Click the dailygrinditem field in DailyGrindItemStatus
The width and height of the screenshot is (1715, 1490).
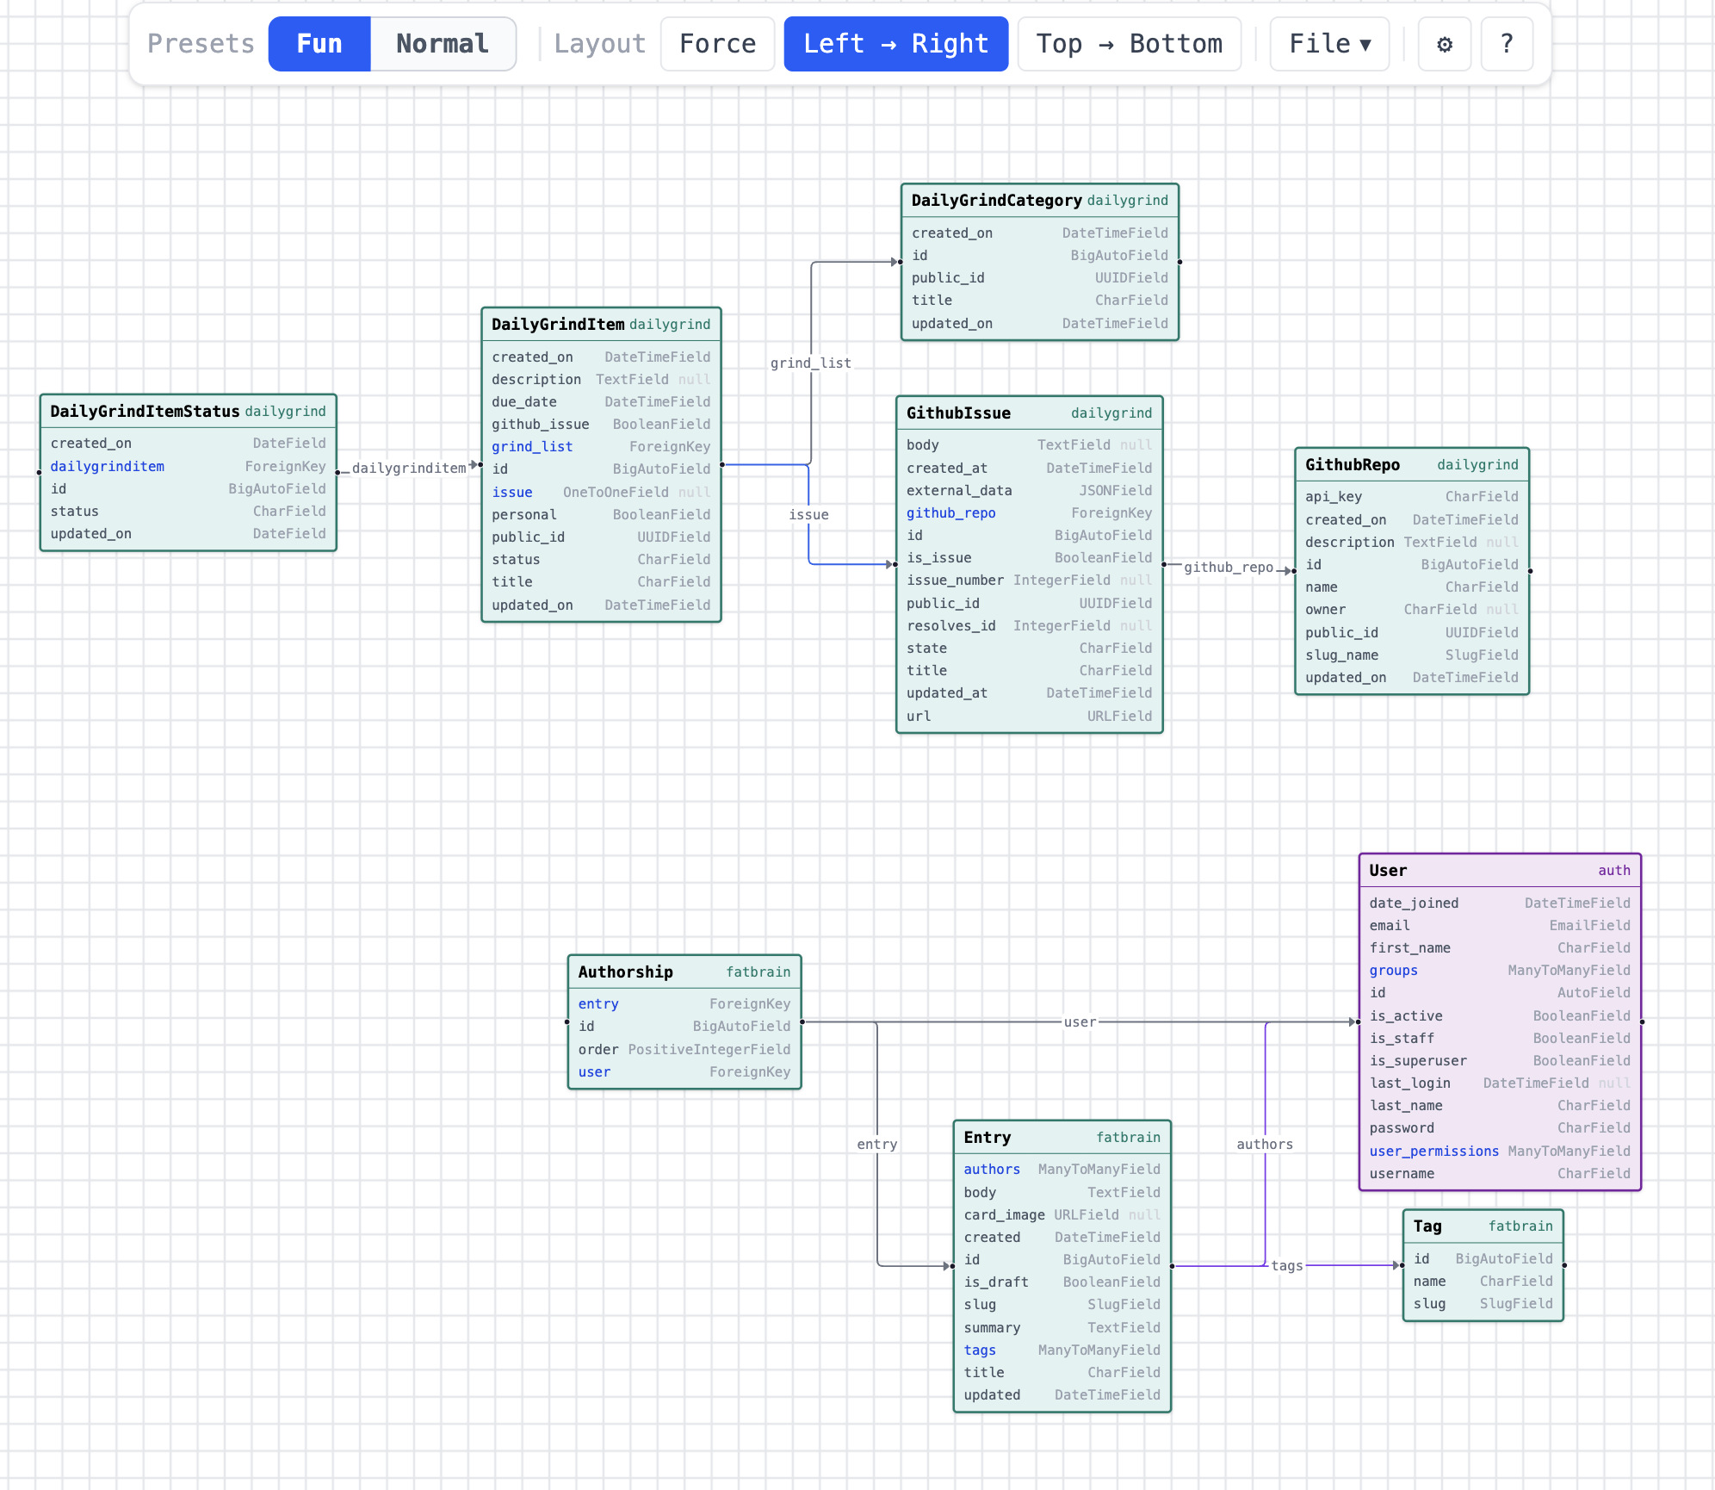[107, 467]
